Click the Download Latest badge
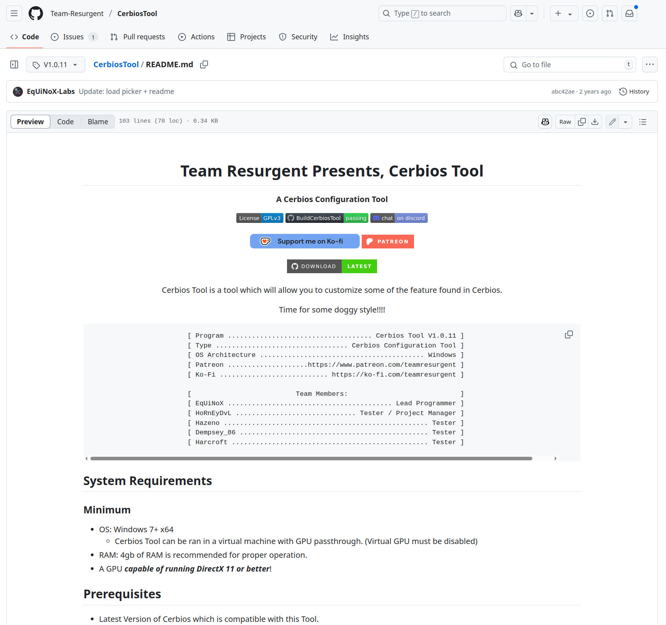This screenshot has width=666, height=625. point(332,267)
